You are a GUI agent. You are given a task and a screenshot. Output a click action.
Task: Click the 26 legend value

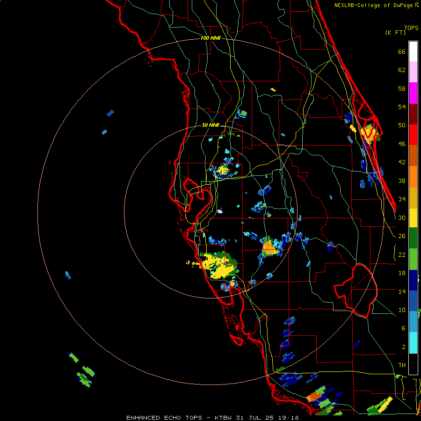(x=402, y=236)
